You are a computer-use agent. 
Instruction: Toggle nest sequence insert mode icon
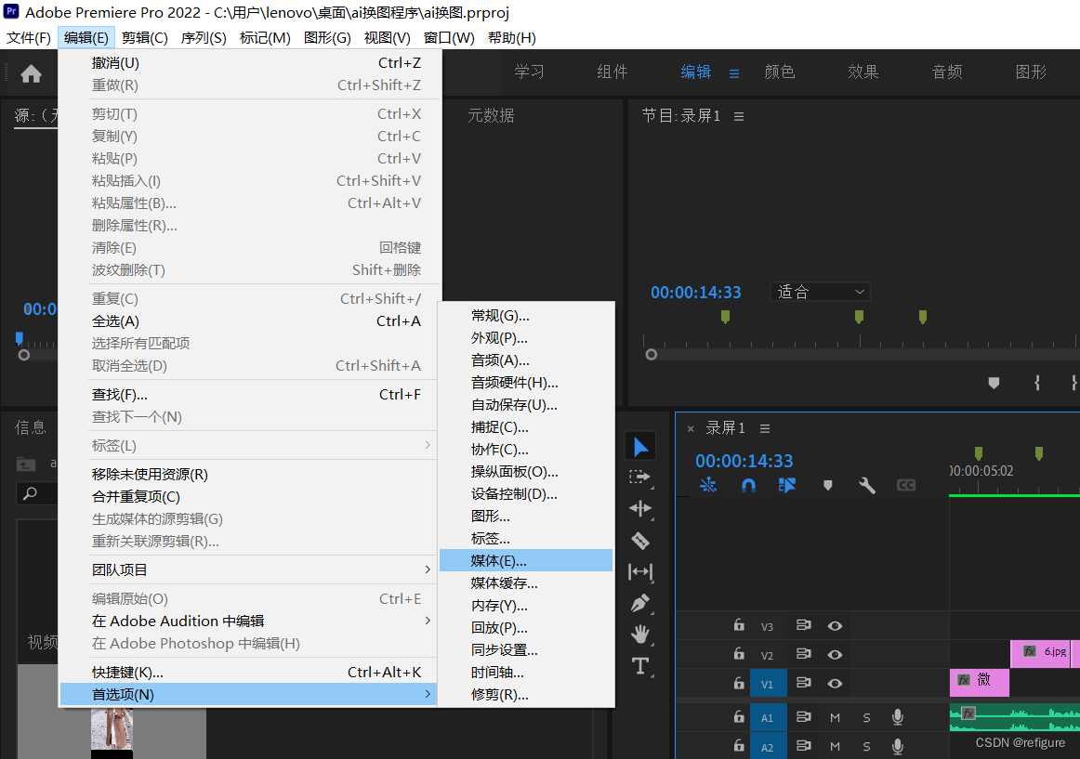pyautogui.click(x=708, y=485)
